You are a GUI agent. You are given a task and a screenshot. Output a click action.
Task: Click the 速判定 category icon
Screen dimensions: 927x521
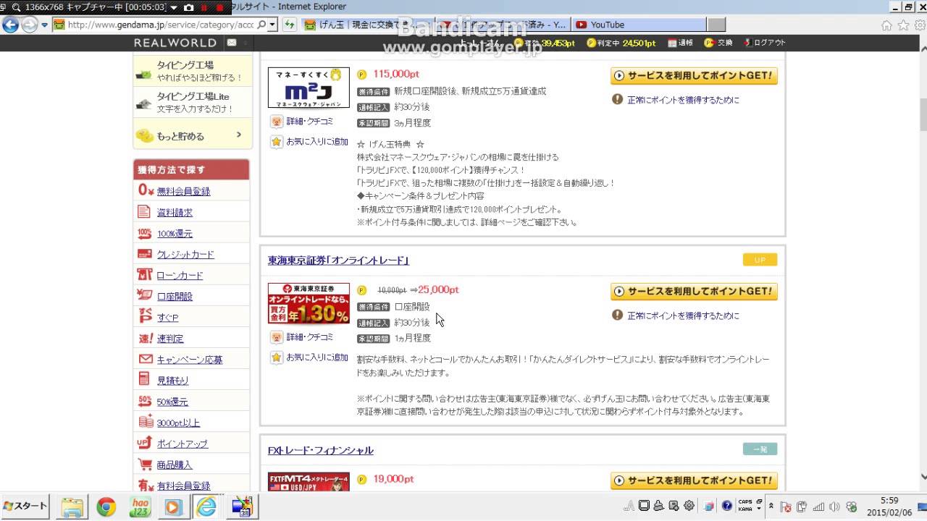tap(144, 338)
